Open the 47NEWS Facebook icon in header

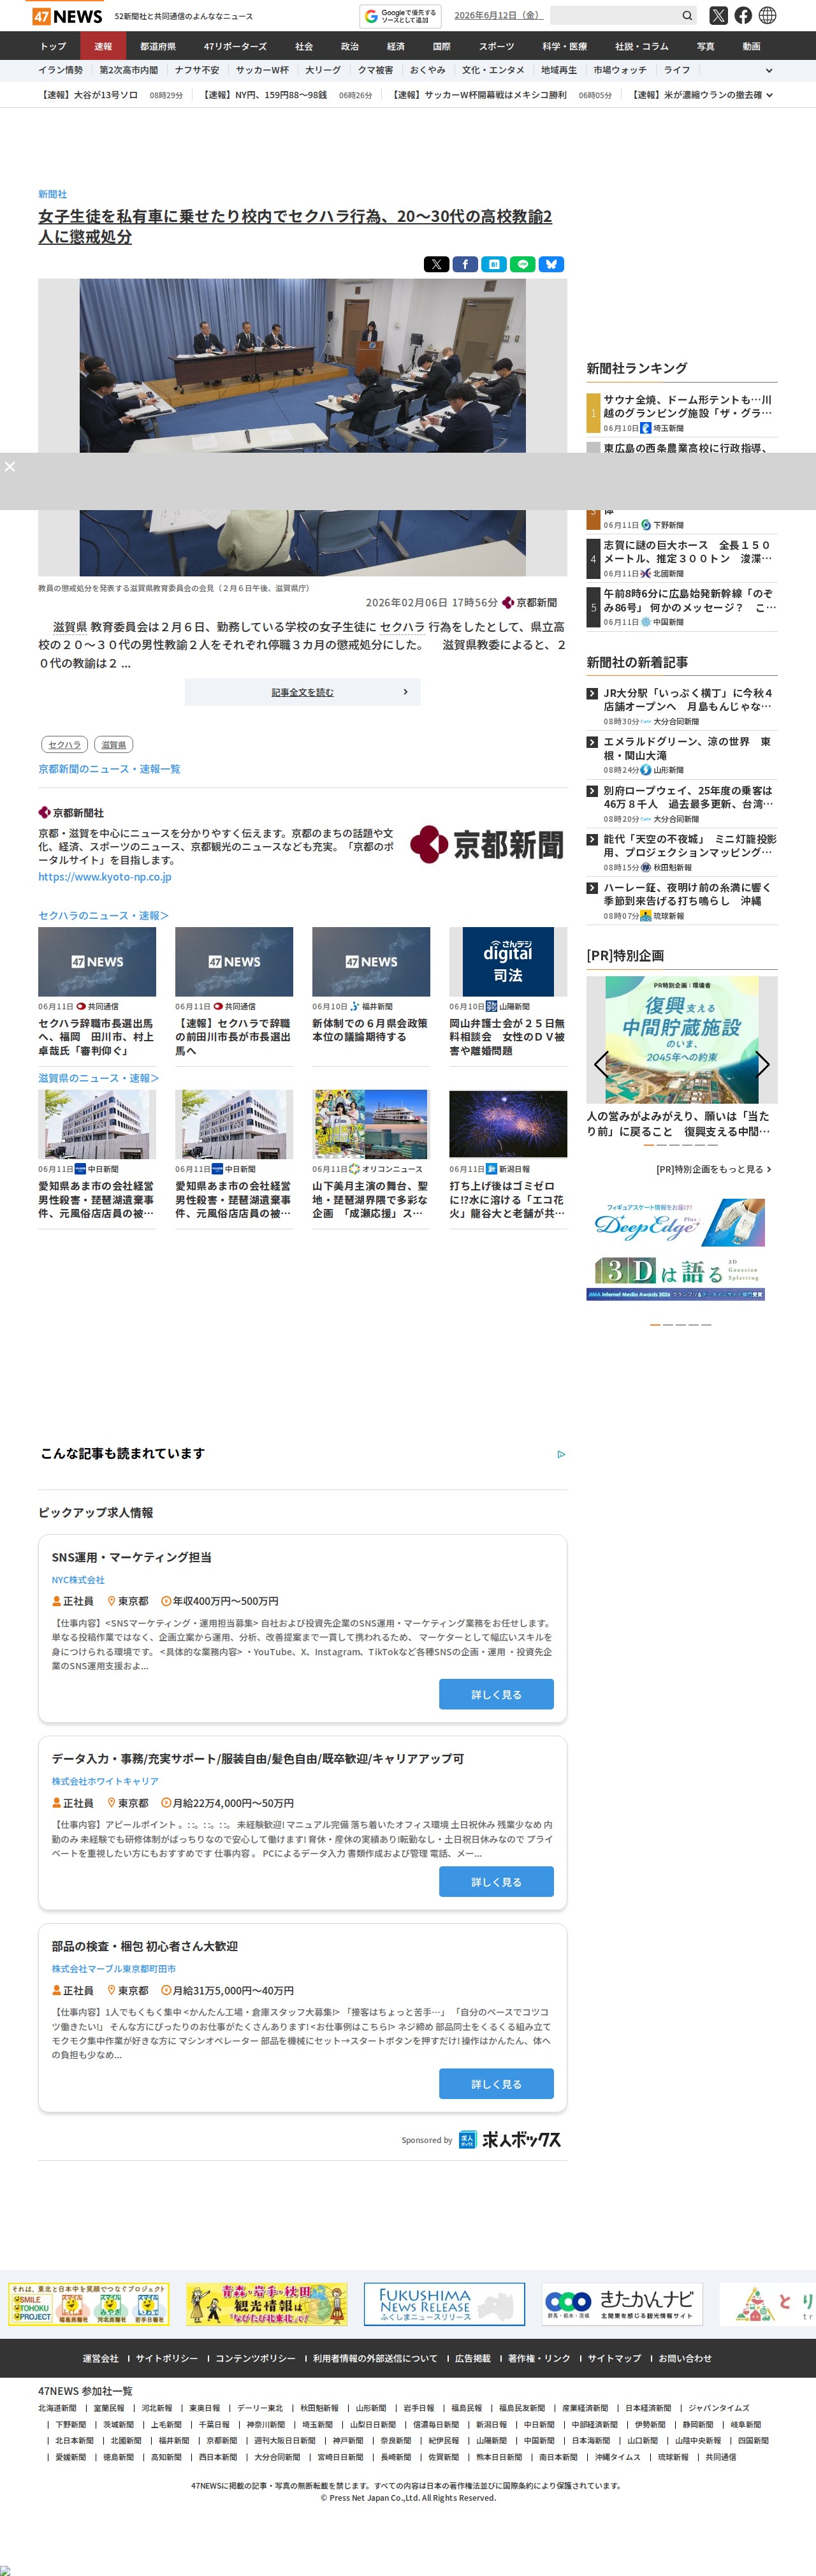click(743, 15)
